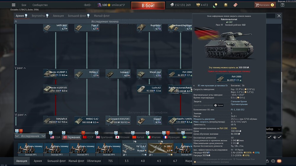The image size is (296, 166).
Task: Click the -BotD- squadron tag
Action: 87,5
